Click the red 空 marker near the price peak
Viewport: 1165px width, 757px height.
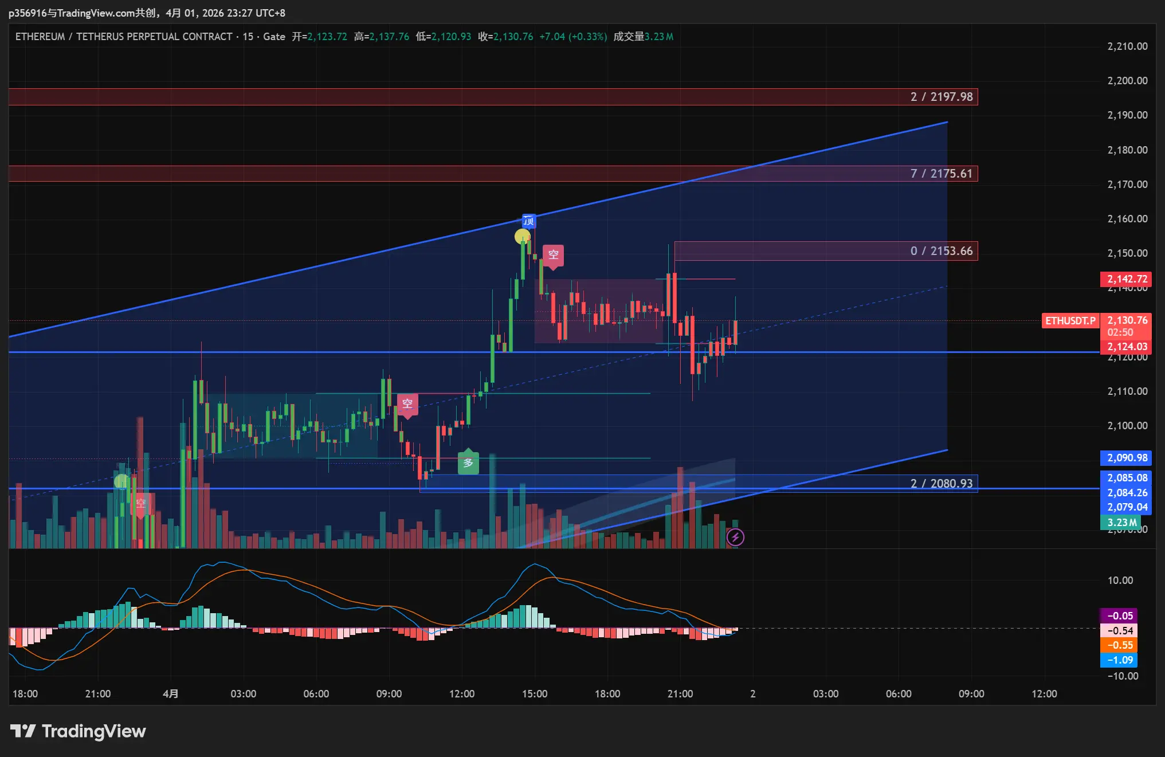pos(553,254)
